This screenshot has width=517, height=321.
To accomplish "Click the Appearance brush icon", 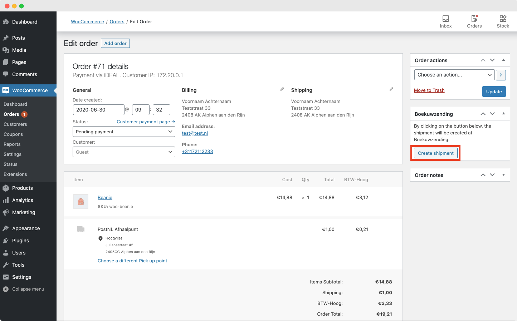I will coord(6,228).
